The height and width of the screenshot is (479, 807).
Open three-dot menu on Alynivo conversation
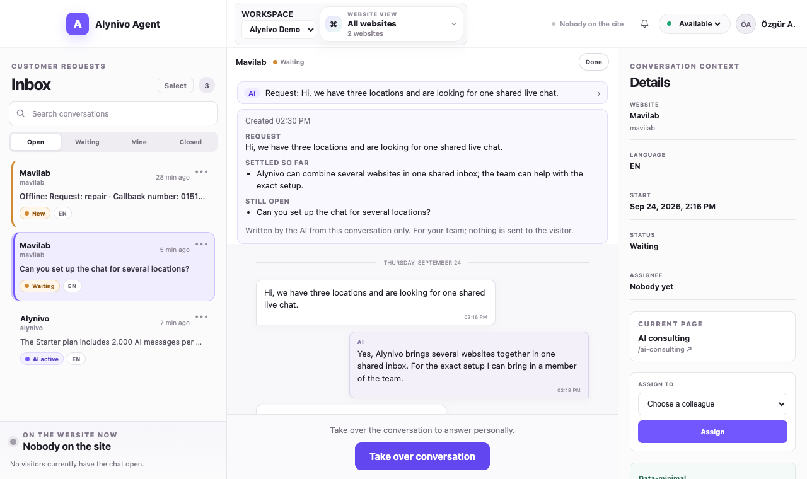[x=202, y=317]
